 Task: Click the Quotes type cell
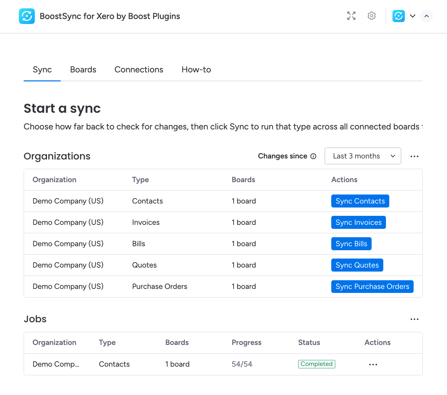click(144, 265)
